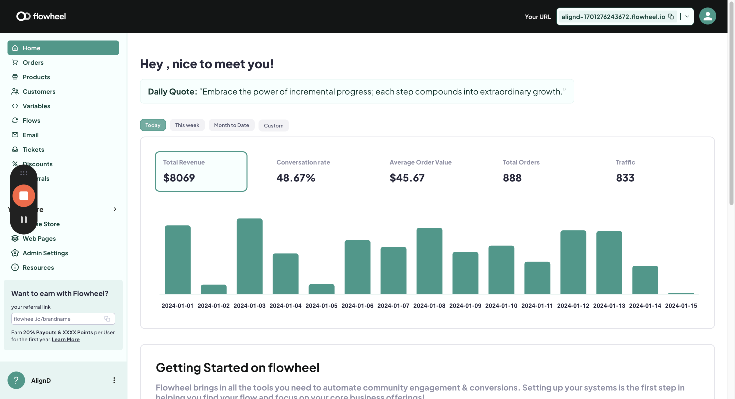735x399 pixels.
Task: Select Average Order Value metric
Action: (x=420, y=171)
